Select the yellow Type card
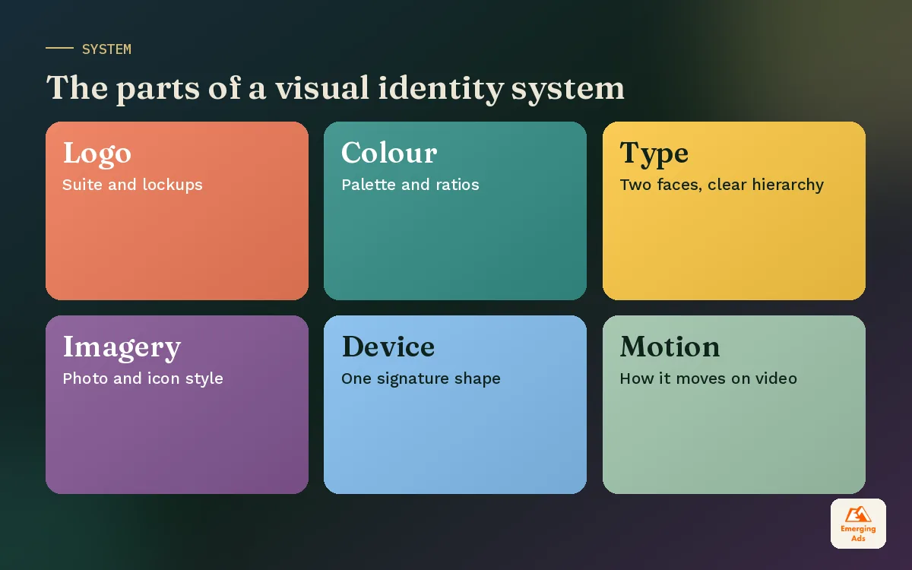The width and height of the screenshot is (912, 570). 734,211
